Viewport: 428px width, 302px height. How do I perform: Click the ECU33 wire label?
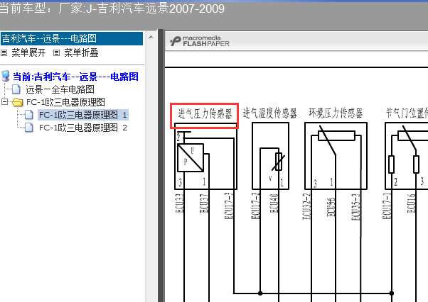pyautogui.click(x=180, y=203)
